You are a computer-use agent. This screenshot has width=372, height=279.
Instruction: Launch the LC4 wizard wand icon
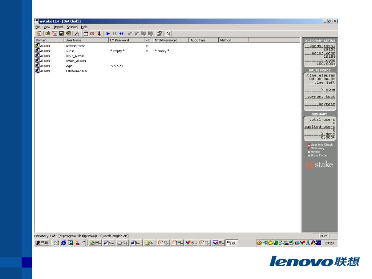pos(77,34)
